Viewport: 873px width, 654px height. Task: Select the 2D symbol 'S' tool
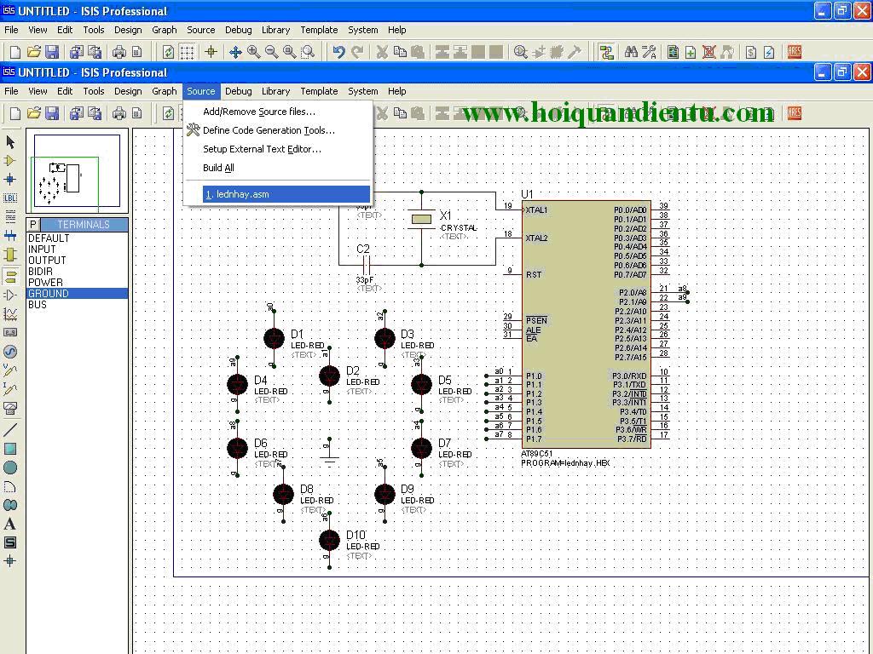tap(10, 542)
